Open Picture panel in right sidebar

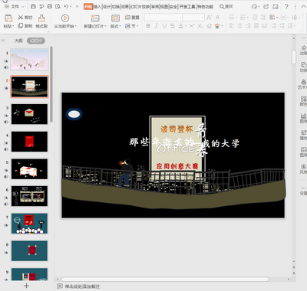(x=303, y=152)
